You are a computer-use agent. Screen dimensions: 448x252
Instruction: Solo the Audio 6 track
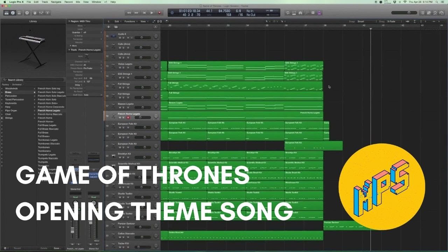click(x=124, y=37)
